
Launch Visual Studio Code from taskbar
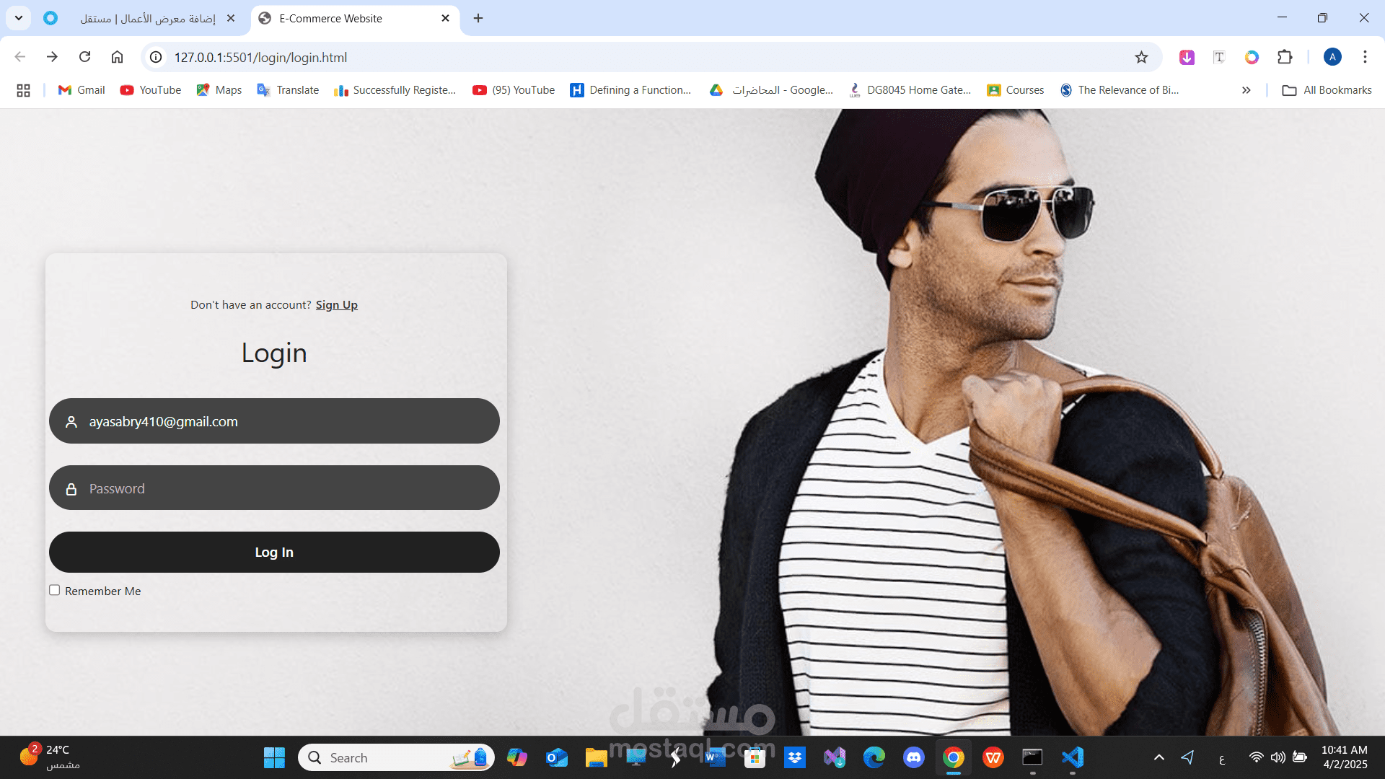coord(1073,757)
